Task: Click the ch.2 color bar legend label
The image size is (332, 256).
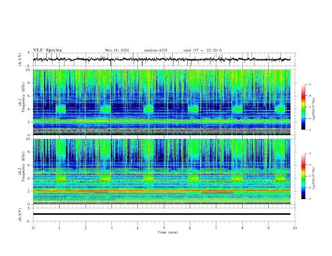Action: tap(314, 178)
